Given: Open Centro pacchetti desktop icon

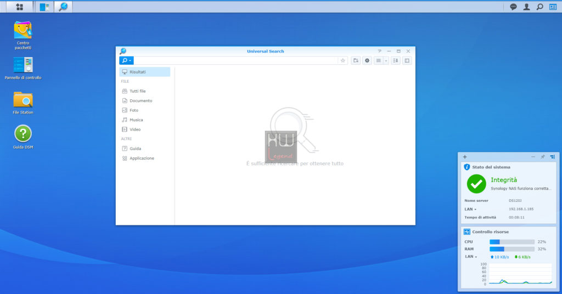Looking at the screenshot, I should pos(23,35).
